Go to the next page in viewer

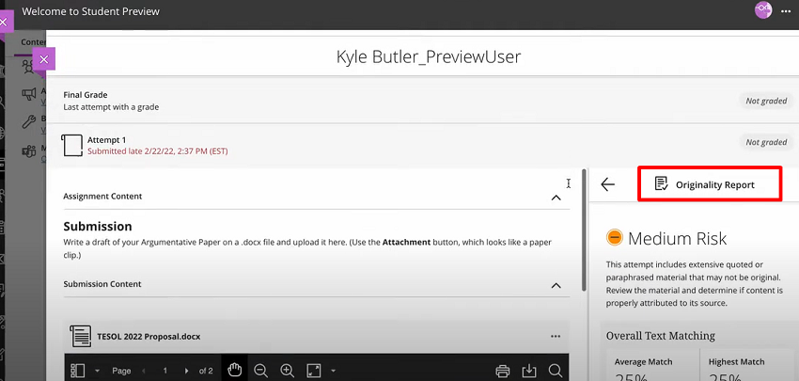point(186,371)
